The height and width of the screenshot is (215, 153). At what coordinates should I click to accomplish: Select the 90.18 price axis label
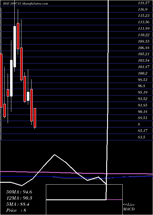click(143, 111)
